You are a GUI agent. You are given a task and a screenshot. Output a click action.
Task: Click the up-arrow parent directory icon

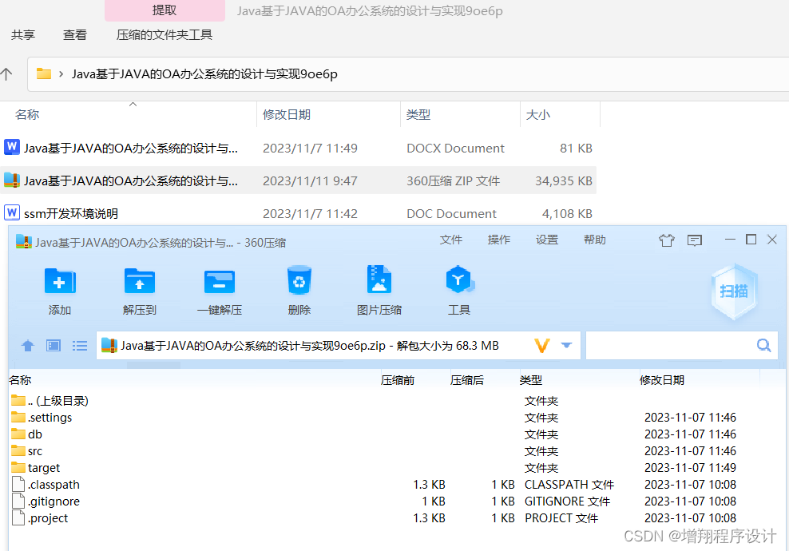tap(27, 345)
